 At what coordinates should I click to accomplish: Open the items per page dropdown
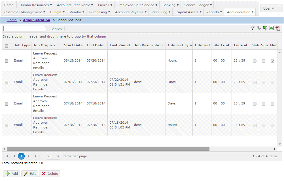point(53,156)
